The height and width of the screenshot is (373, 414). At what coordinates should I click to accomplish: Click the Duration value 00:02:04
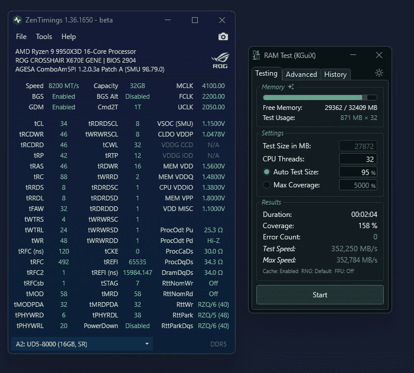click(364, 215)
